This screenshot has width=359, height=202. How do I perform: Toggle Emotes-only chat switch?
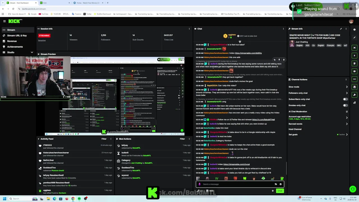click(346, 105)
